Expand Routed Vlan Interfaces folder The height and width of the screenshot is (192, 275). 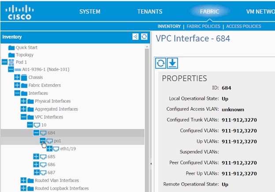tap(23, 180)
